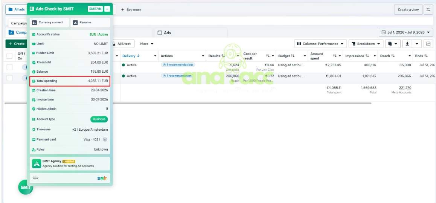Click the horizontal table scrollbar
The height and width of the screenshot is (203, 436).
coord(188,103)
